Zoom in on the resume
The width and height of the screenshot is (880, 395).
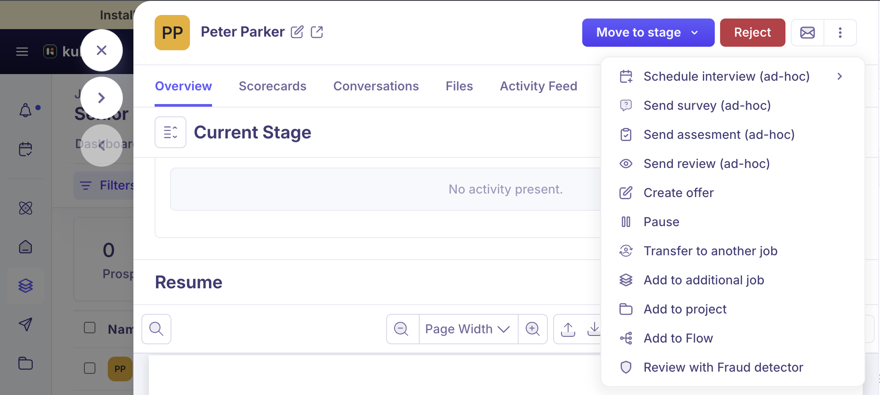[x=533, y=329]
